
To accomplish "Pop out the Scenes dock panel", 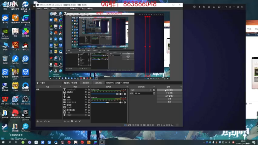I will pyautogui.click(x=61, y=87).
